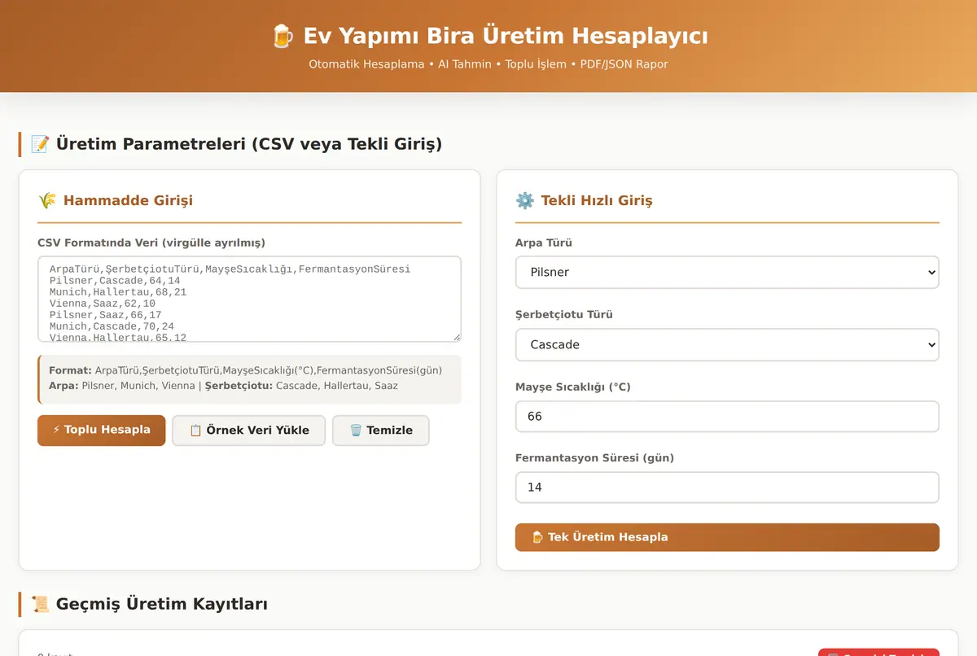Click the CSV header line starting ArpaTürü,ŞerbetçiotuTürü
This screenshot has height=656, width=977.
point(230,269)
